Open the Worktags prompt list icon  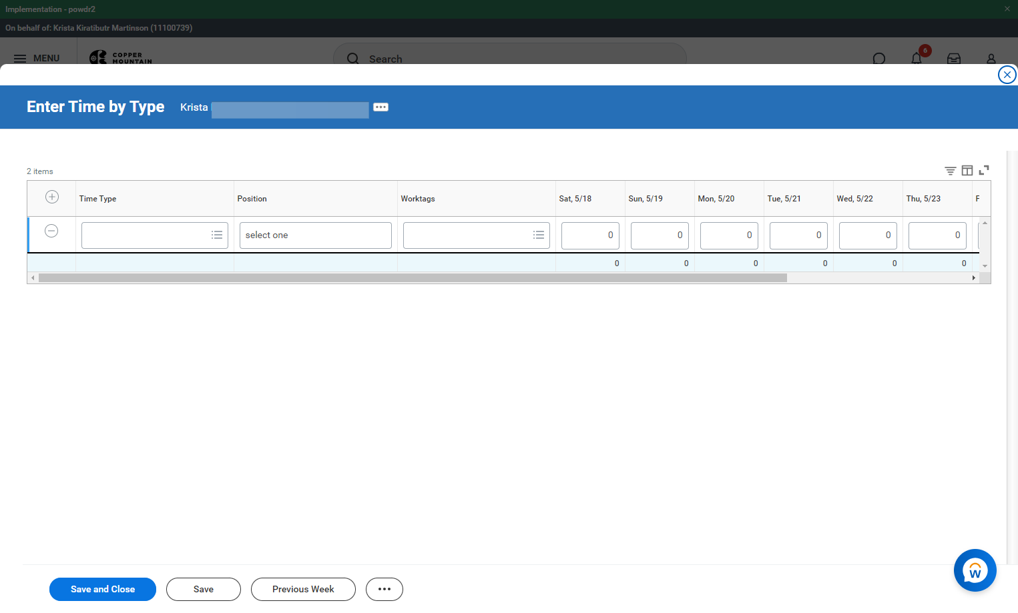(x=539, y=235)
